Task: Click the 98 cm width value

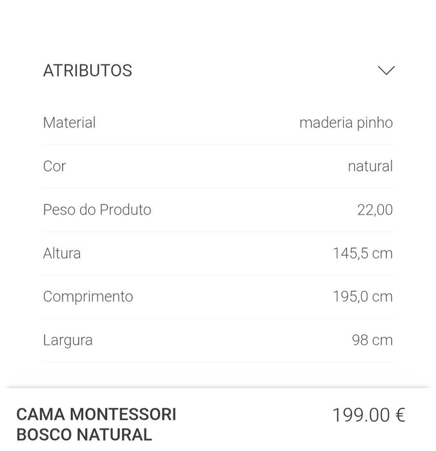Action: tap(372, 340)
